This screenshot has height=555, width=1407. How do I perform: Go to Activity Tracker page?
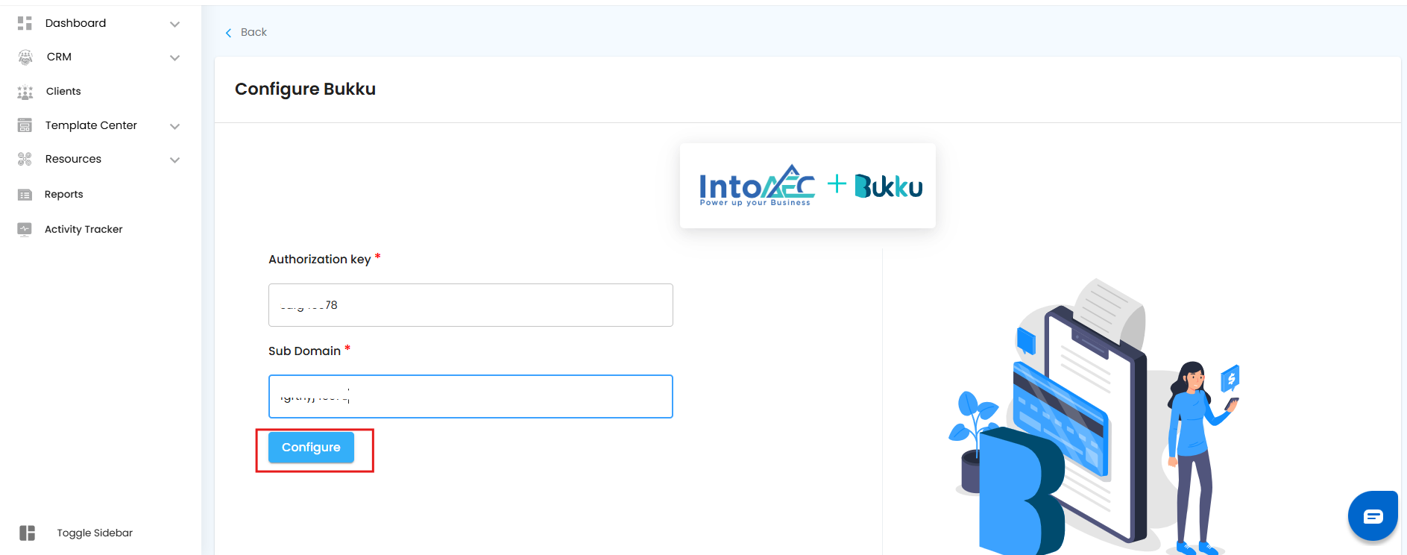[84, 229]
